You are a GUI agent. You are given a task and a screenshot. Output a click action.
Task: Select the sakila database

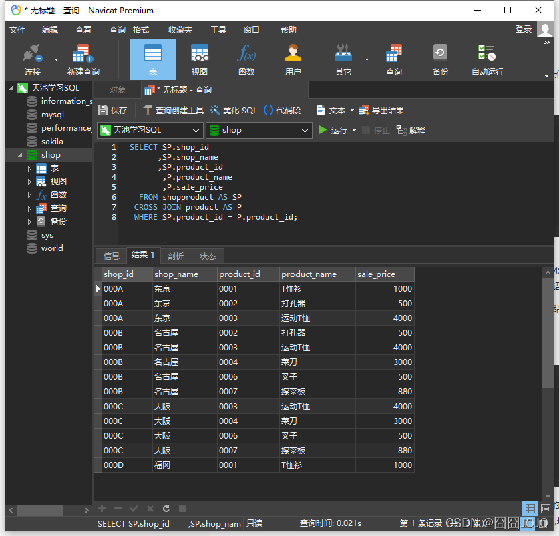point(52,142)
